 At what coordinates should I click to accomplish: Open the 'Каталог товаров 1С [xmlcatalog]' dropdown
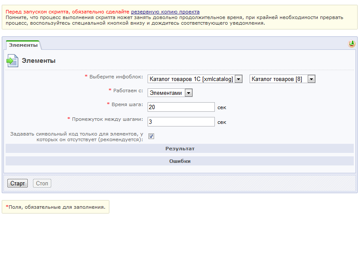(195, 79)
